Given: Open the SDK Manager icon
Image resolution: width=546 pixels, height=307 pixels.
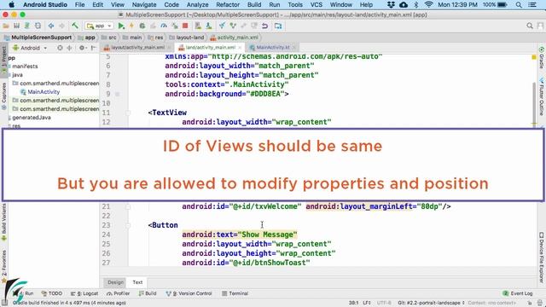Looking at the screenshot, I should (208, 26).
